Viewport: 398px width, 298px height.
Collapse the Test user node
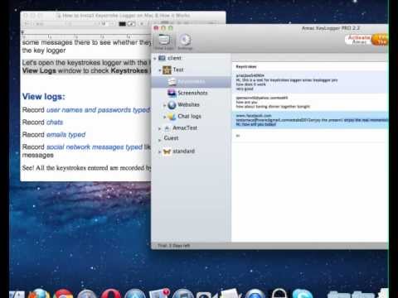pos(160,70)
